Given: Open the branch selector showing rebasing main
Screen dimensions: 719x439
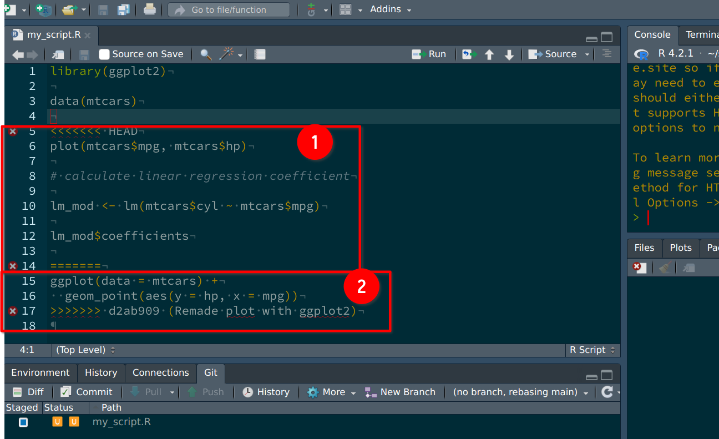Looking at the screenshot, I should click(x=520, y=392).
